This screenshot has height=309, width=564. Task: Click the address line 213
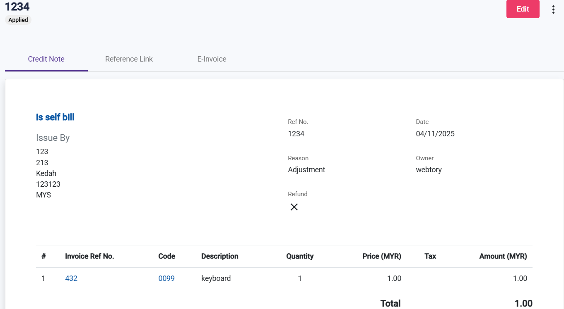(x=42, y=163)
